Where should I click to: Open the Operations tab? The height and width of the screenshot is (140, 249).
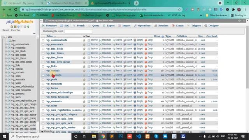click(142, 26)
